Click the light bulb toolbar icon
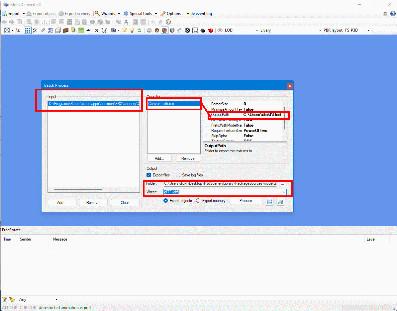This screenshot has height=311, width=397. [132, 30]
